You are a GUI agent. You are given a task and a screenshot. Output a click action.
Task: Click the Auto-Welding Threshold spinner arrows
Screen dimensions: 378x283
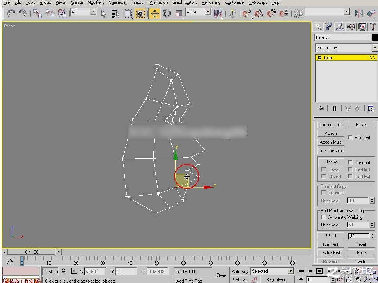coord(372,225)
